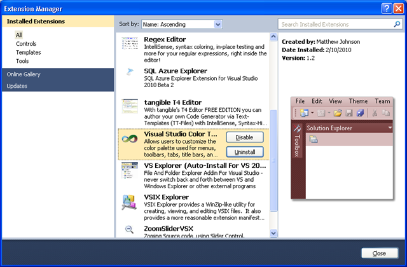
Task: Click the help question mark button
Action: pos(387,8)
